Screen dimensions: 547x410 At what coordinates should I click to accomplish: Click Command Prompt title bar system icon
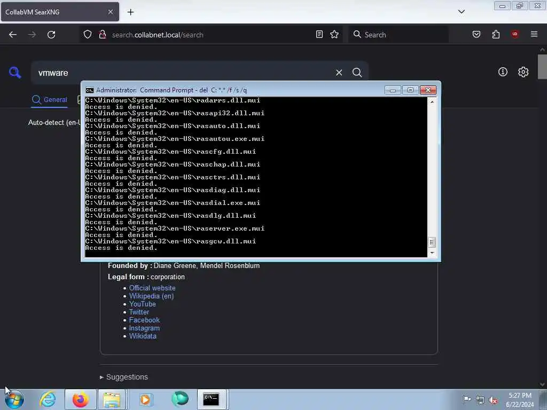pos(90,90)
